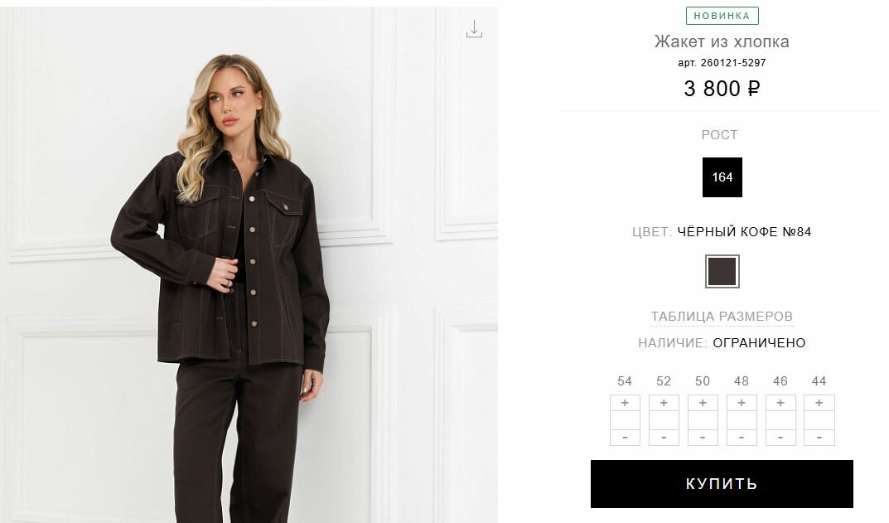Increase quantity for size 52
The height and width of the screenshot is (523, 889).
(664, 403)
